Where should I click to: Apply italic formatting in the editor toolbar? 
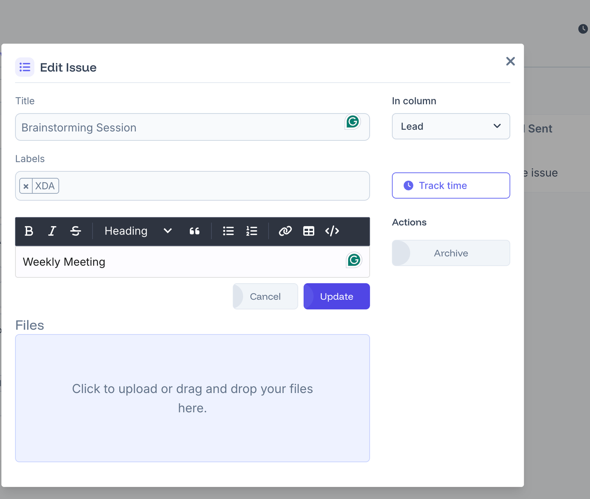click(52, 231)
